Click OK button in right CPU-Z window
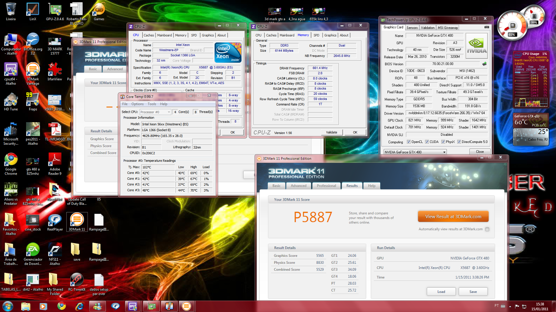The image size is (556, 312). [355, 132]
